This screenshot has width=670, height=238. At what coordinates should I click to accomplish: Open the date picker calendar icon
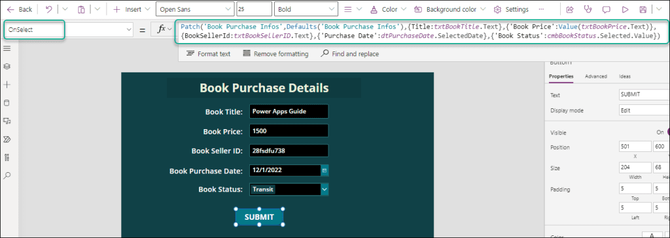(x=325, y=170)
